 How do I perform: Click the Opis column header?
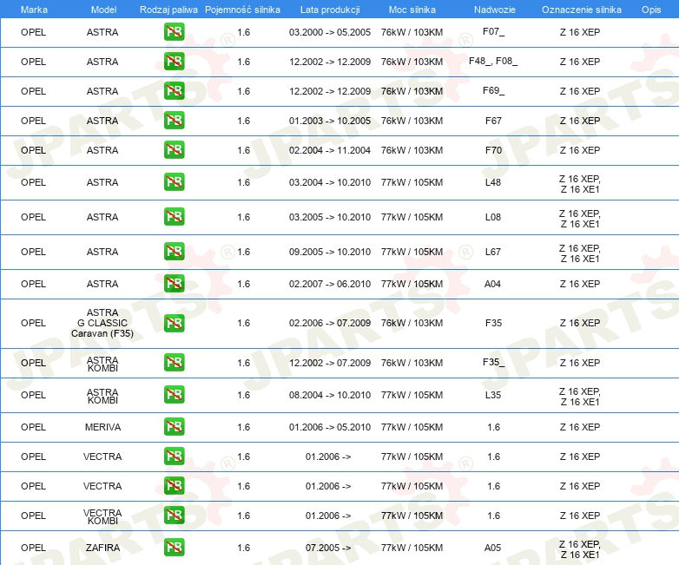(x=650, y=9)
